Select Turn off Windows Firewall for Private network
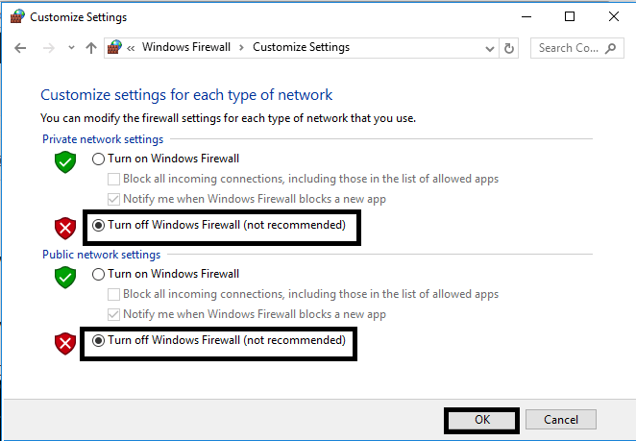Viewport: 636px width, 441px height. coord(98,226)
